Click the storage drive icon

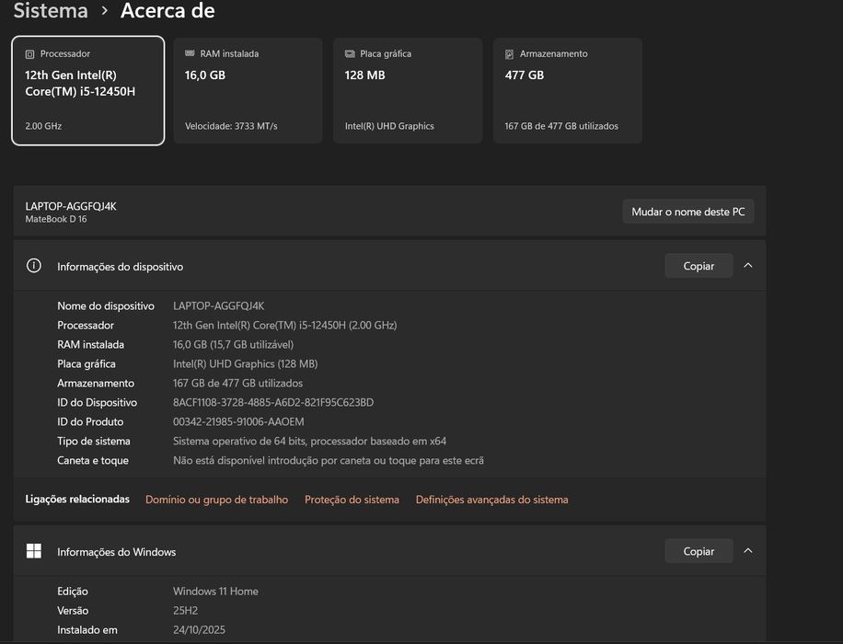(x=509, y=53)
